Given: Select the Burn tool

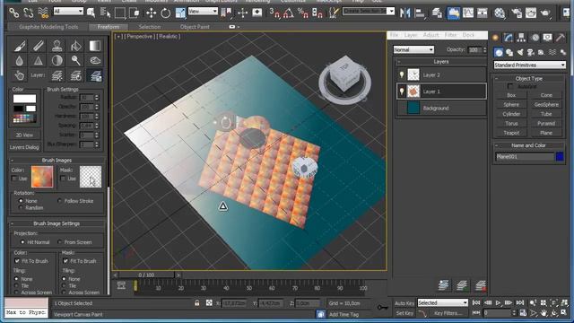Looking at the screenshot, I should click(x=95, y=60).
